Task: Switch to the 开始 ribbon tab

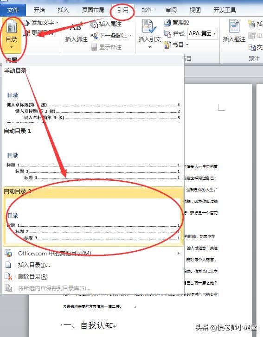Action: click(39, 10)
